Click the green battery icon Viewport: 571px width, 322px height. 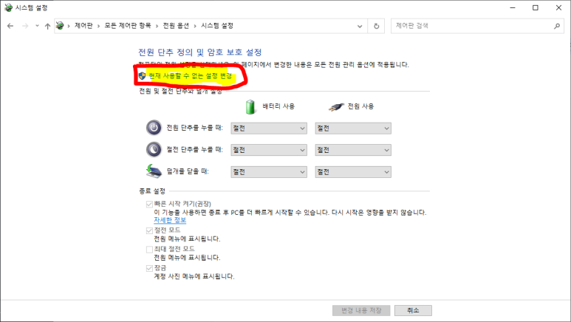[250, 107]
